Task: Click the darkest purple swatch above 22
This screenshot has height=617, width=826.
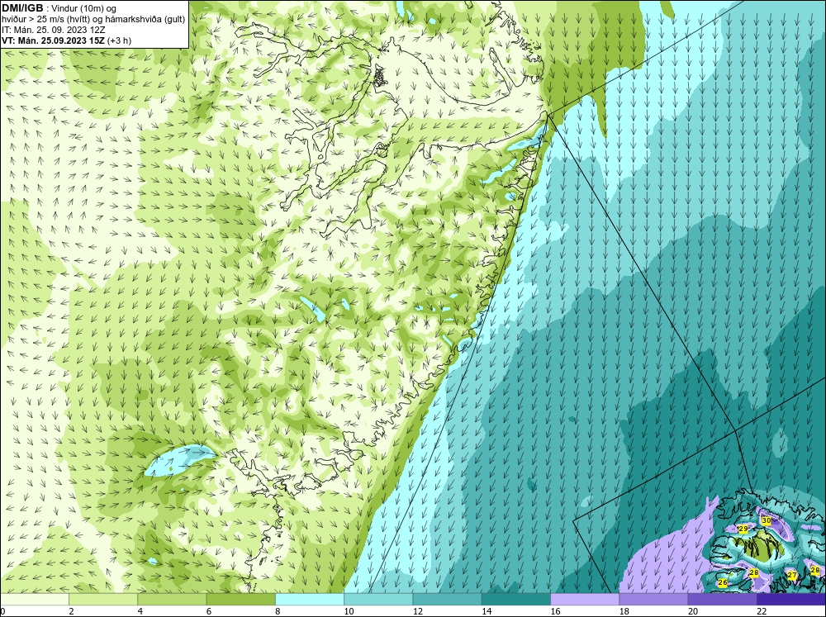Action: point(791,600)
